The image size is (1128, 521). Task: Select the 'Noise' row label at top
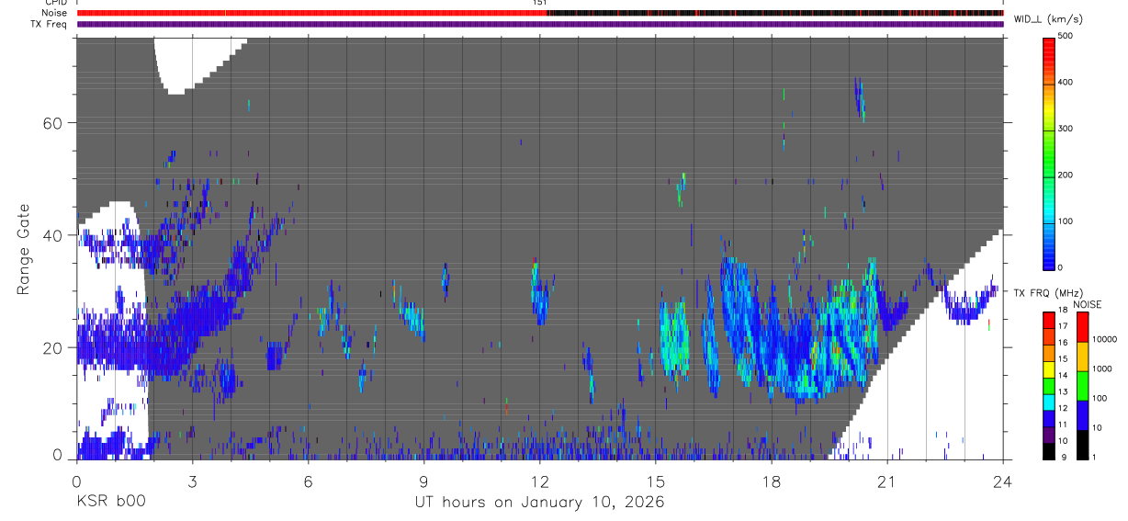[54, 13]
